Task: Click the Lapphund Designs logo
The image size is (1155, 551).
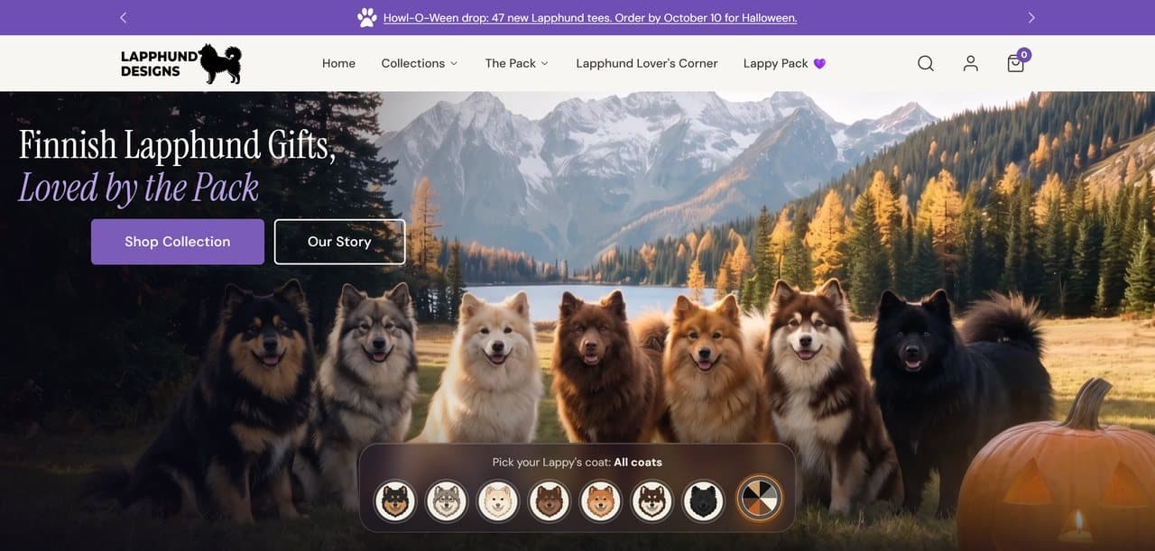Action: click(181, 63)
